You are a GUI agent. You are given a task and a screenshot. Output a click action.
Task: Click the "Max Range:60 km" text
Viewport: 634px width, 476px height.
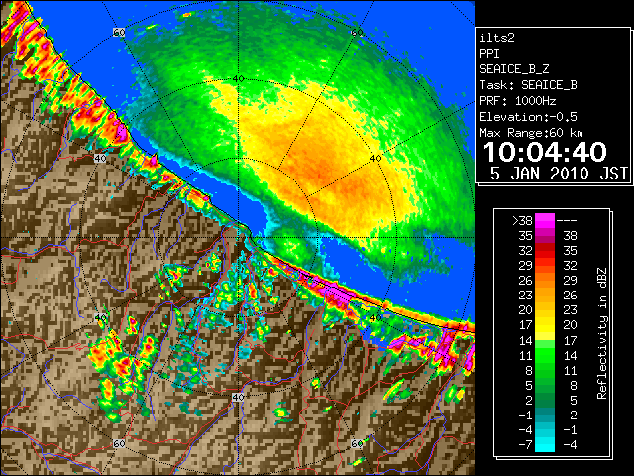(x=531, y=133)
